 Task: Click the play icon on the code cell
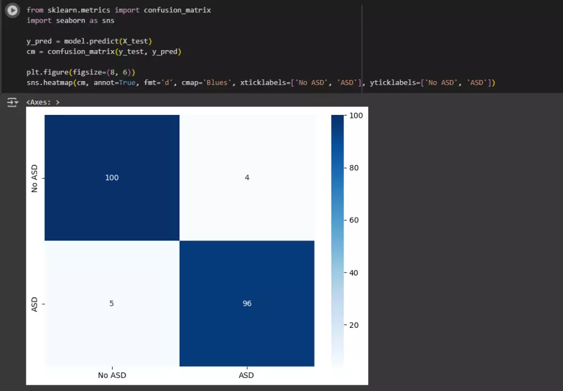(12, 11)
